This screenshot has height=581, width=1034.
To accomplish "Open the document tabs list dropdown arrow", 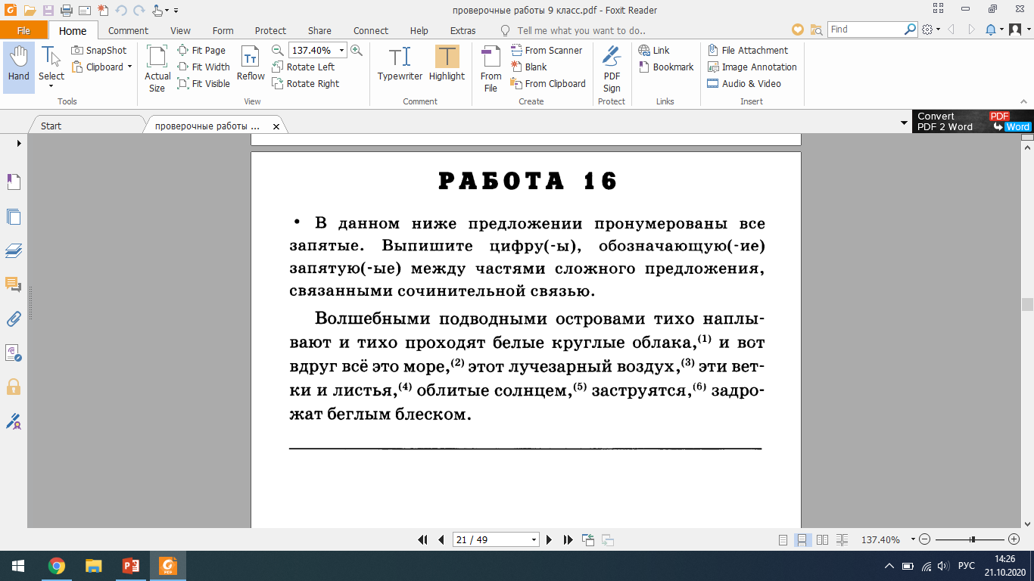I will (x=905, y=123).
